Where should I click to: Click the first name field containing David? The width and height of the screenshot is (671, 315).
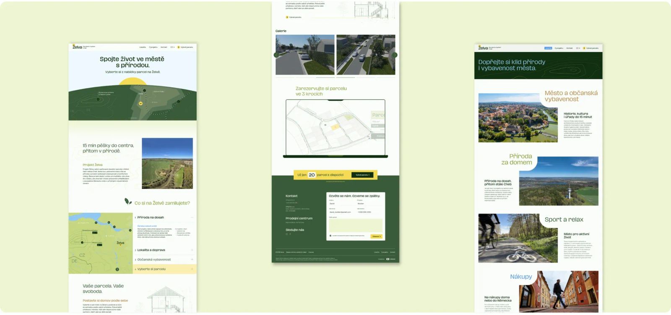[342, 203]
